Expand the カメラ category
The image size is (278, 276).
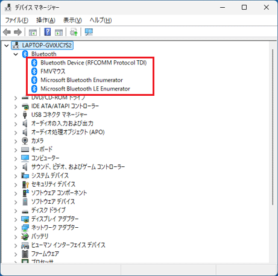(x=16, y=141)
